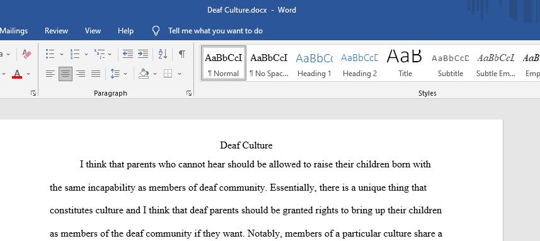Open the Bullets library dropdown arrow
This screenshot has width=540, height=241.
click(62, 54)
